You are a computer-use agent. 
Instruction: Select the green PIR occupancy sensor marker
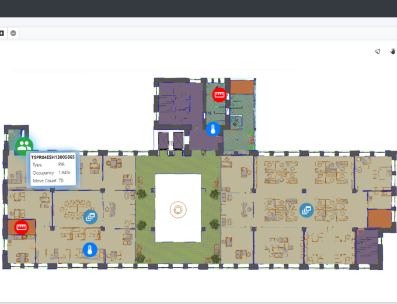[x=24, y=146]
